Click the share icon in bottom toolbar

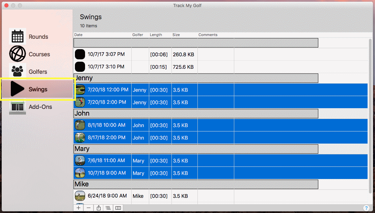99,208
